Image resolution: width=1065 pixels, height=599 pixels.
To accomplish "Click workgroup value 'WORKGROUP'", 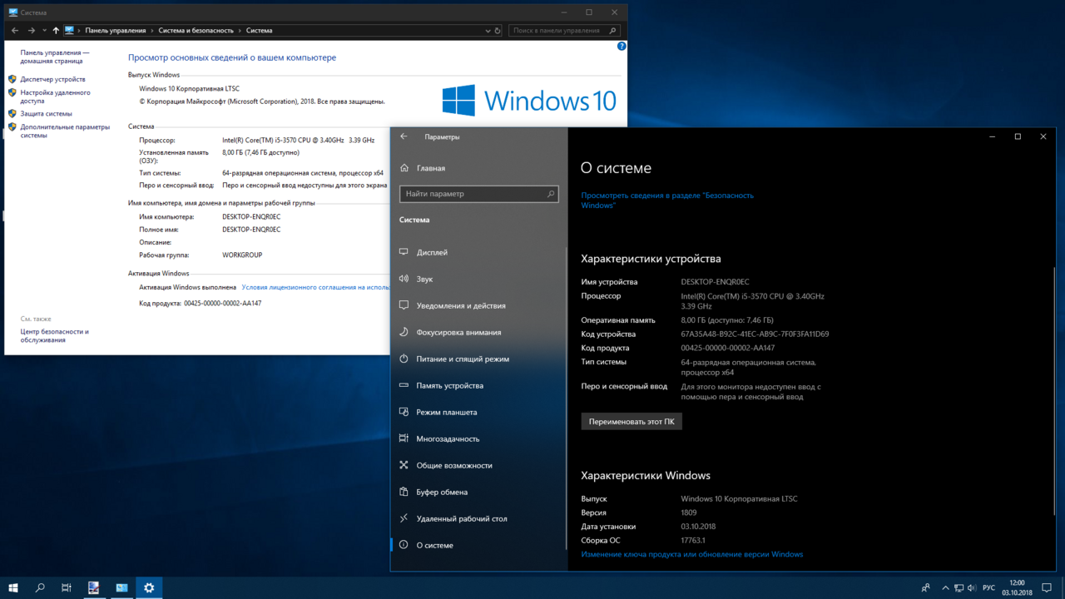I will (x=242, y=255).
